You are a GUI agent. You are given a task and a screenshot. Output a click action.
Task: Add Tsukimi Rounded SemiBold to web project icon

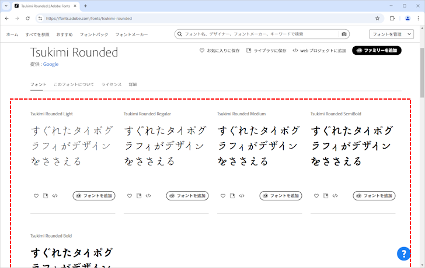pyautogui.click(x=335, y=196)
